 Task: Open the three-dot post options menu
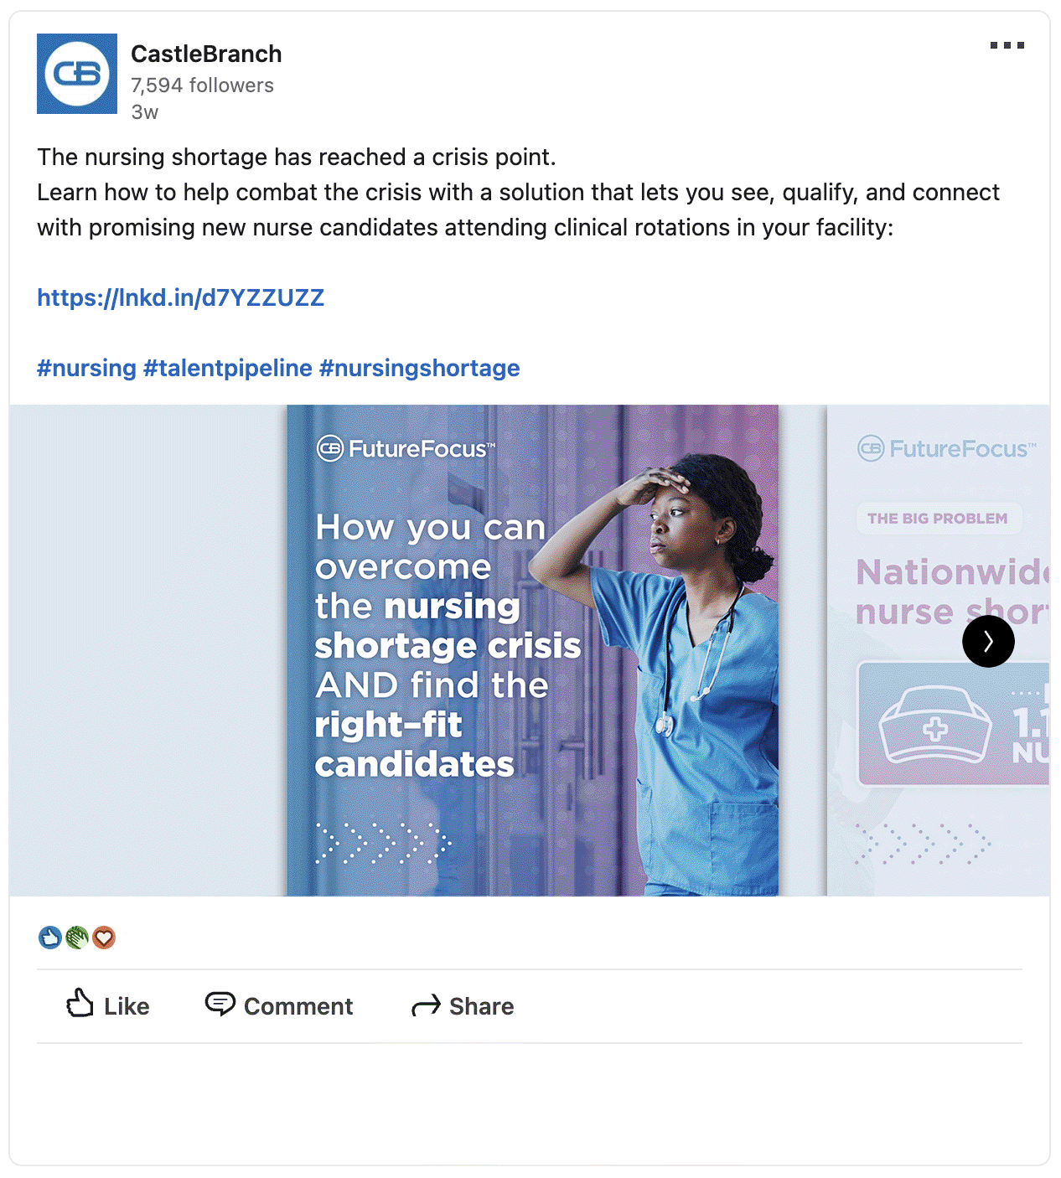tap(1007, 45)
